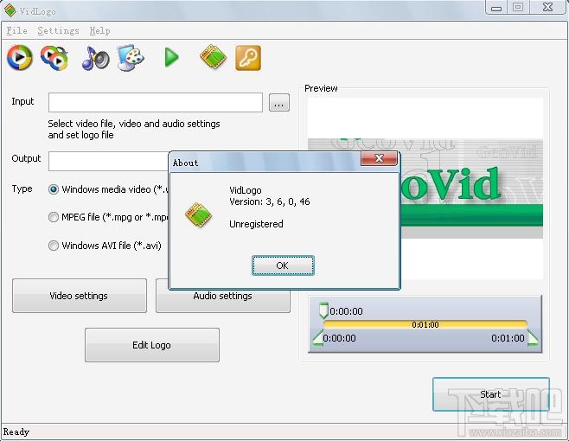
Task: Click inside the Input file field
Action: (156, 102)
